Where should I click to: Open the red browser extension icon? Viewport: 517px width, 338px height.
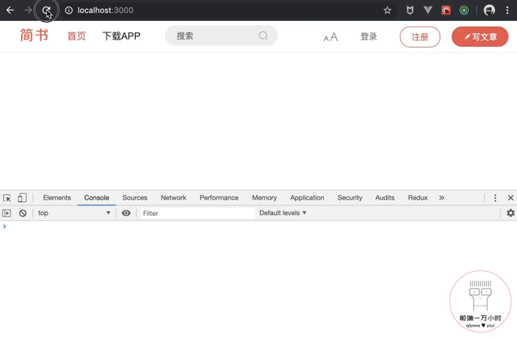[x=446, y=11]
